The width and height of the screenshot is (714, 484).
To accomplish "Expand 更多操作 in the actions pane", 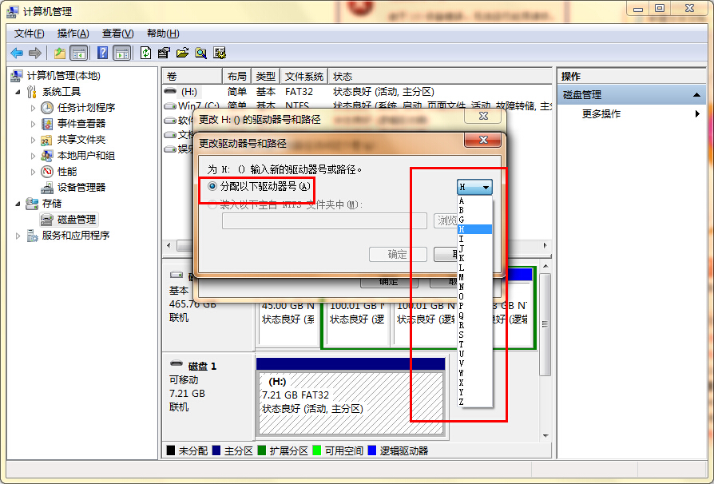I will (x=601, y=114).
